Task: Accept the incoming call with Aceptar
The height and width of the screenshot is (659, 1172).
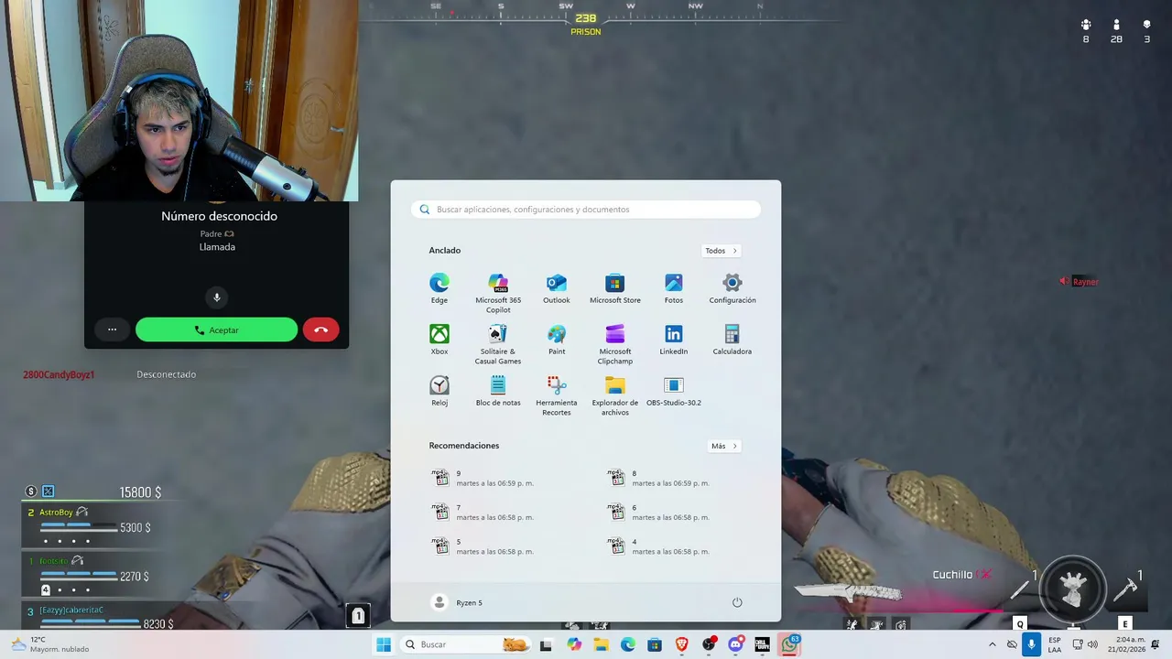Action: coord(216,329)
